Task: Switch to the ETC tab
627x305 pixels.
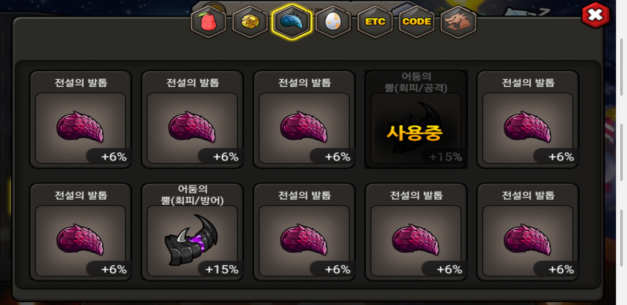Action: click(375, 22)
